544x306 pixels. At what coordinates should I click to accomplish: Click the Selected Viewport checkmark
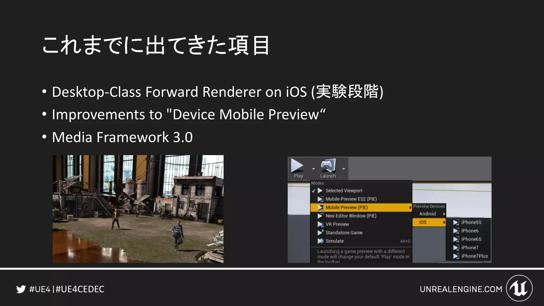(314, 191)
